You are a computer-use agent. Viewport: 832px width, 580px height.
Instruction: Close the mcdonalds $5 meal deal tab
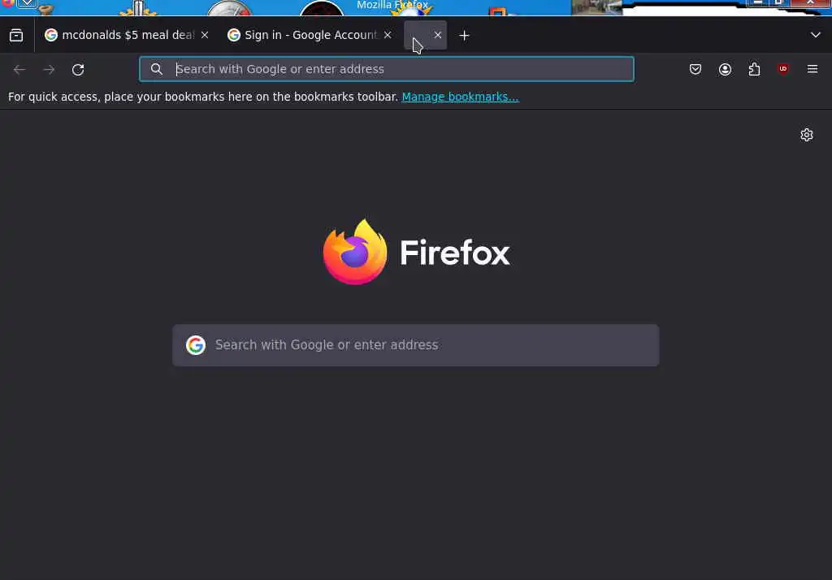(205, 35)
